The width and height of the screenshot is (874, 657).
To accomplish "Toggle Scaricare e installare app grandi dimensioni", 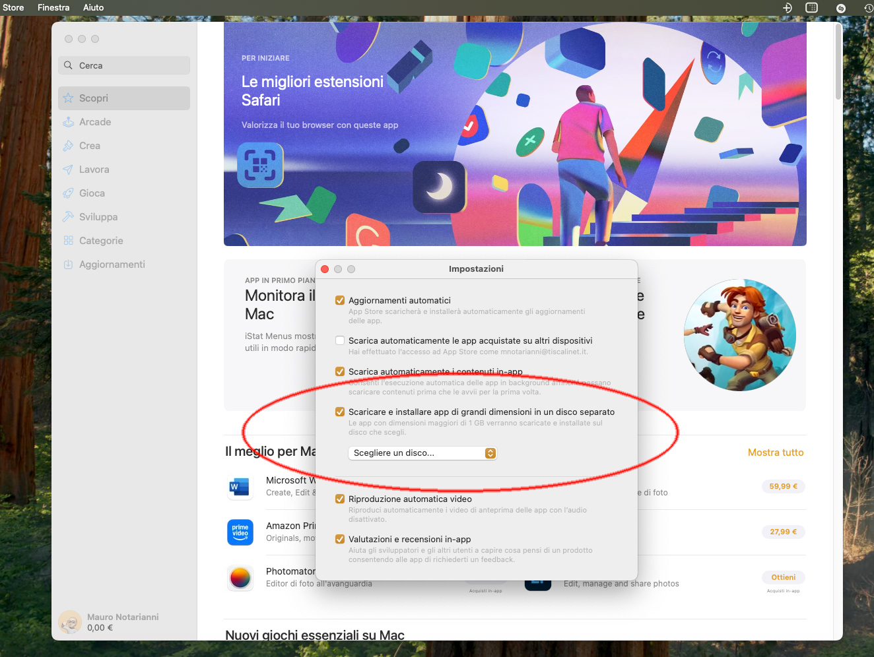I will [x=340, y=412].
